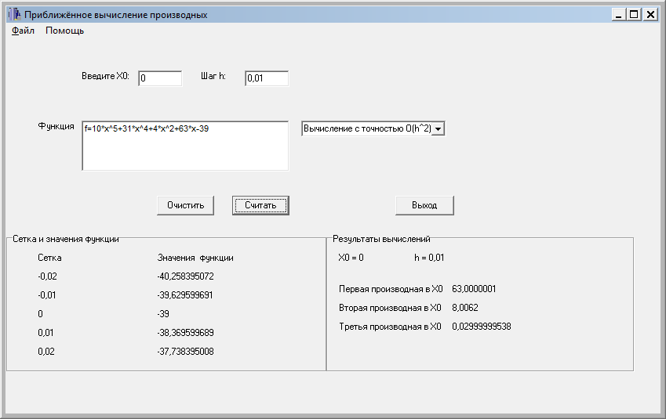Click the 'Введите X0:' label
This screenshot has height=419, width=666.
(105, 76)
